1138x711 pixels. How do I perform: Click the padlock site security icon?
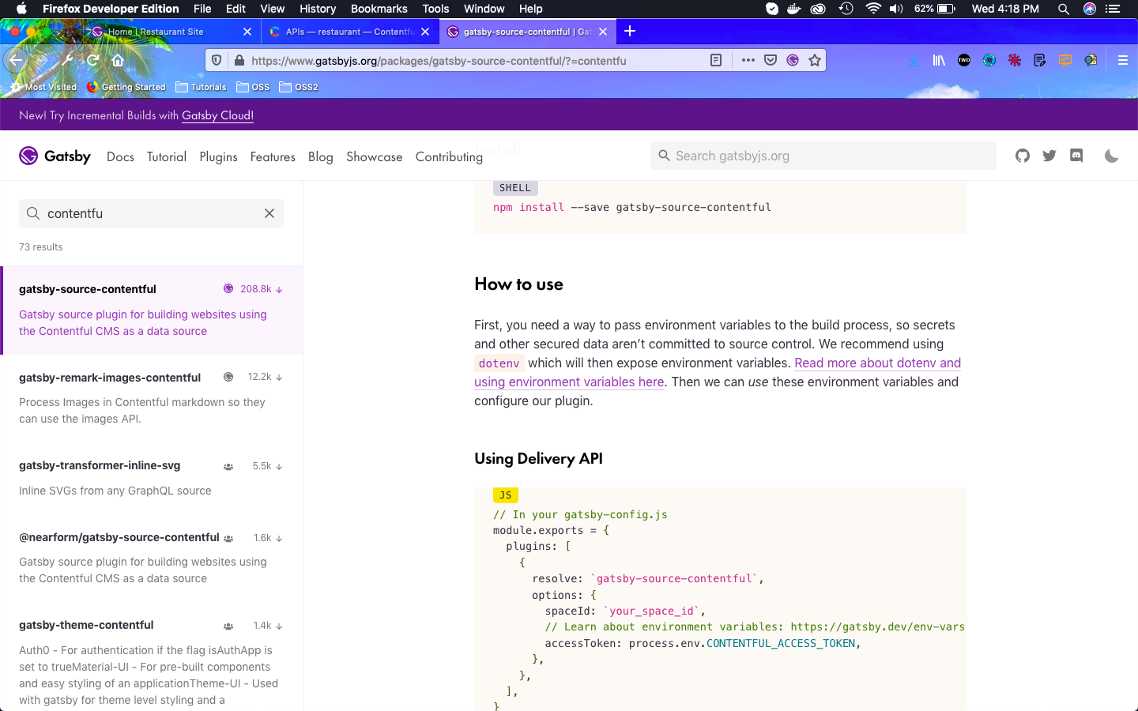click(x=239, y=60)
